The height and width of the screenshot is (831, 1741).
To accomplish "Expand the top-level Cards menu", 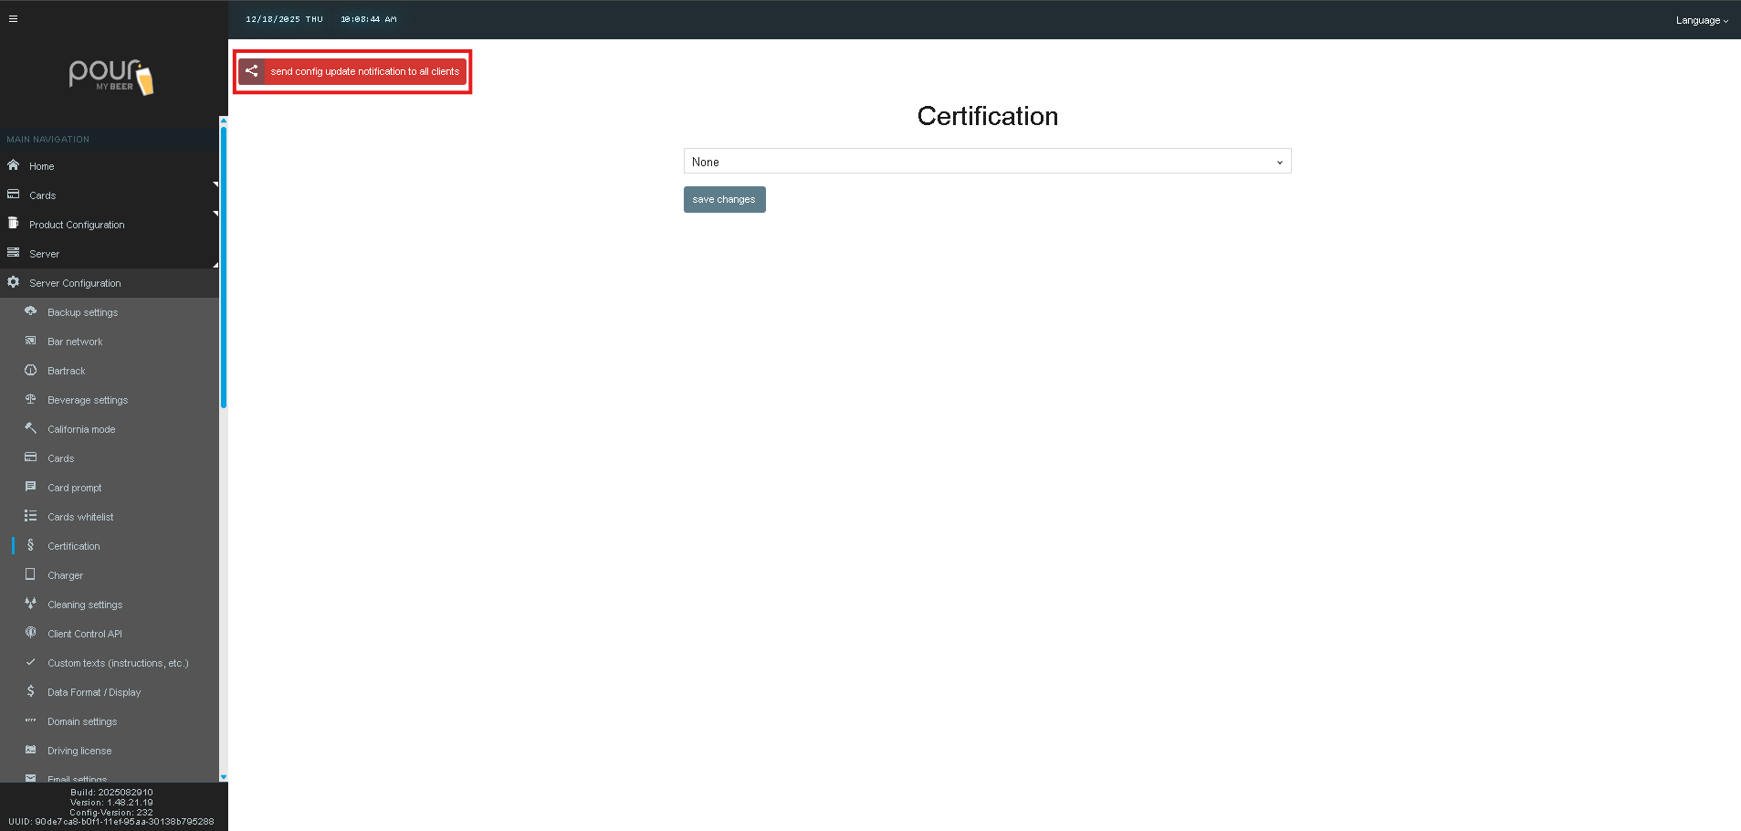I will (43, 195).
